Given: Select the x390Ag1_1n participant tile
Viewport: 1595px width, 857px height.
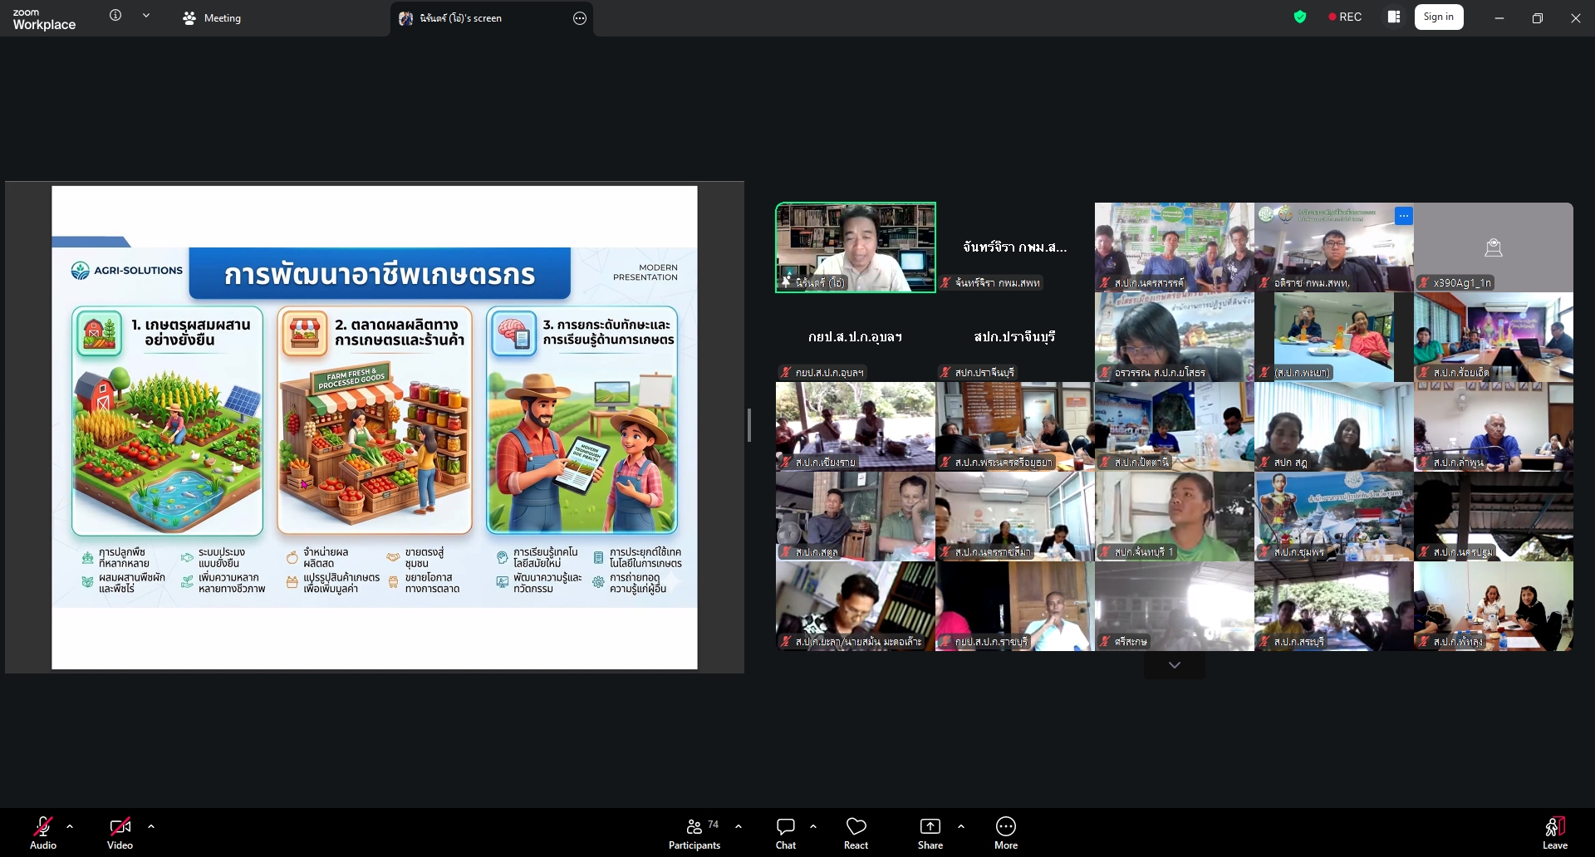Looking at the screenshot, I should pos(1494,247).
